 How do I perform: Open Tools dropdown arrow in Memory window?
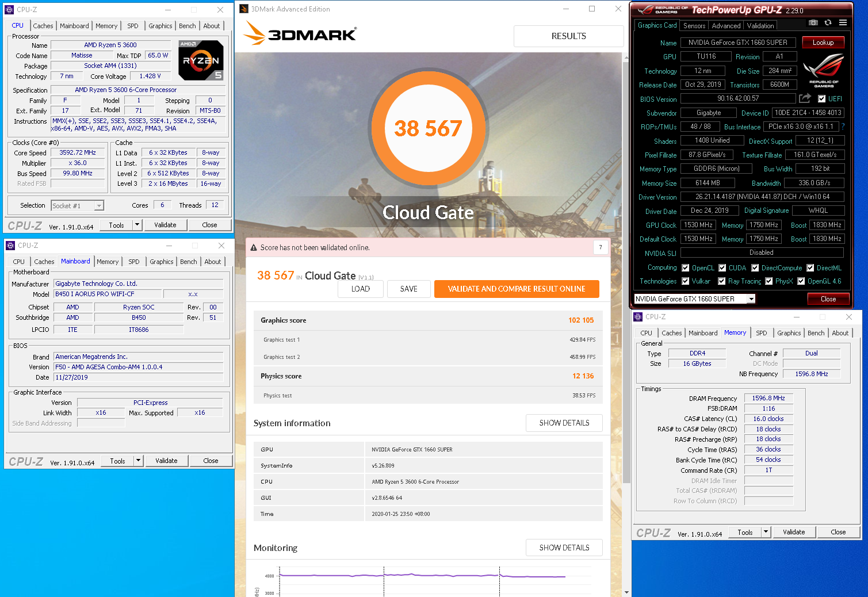pos(766,532)
